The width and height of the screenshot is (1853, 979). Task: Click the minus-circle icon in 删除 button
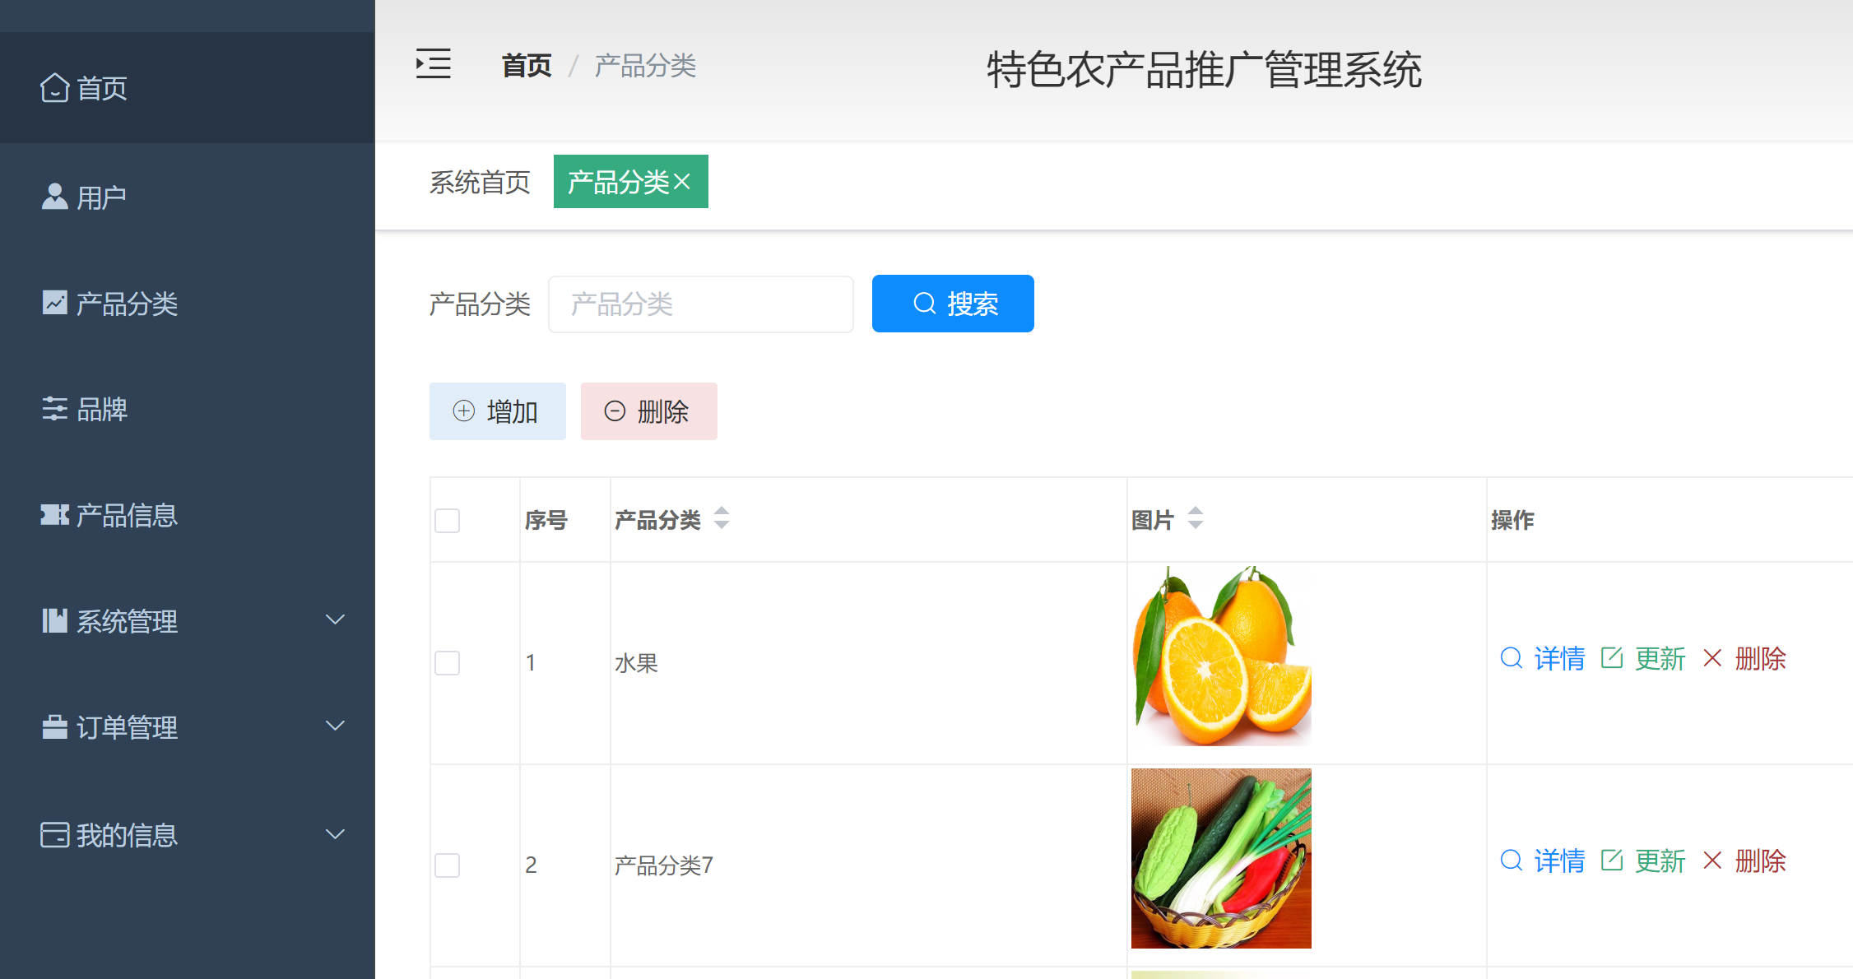[x=615, y=411]
